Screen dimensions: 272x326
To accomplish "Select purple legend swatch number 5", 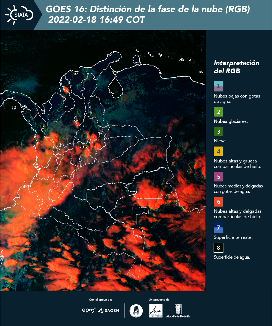I will click(x=219, y=177).
